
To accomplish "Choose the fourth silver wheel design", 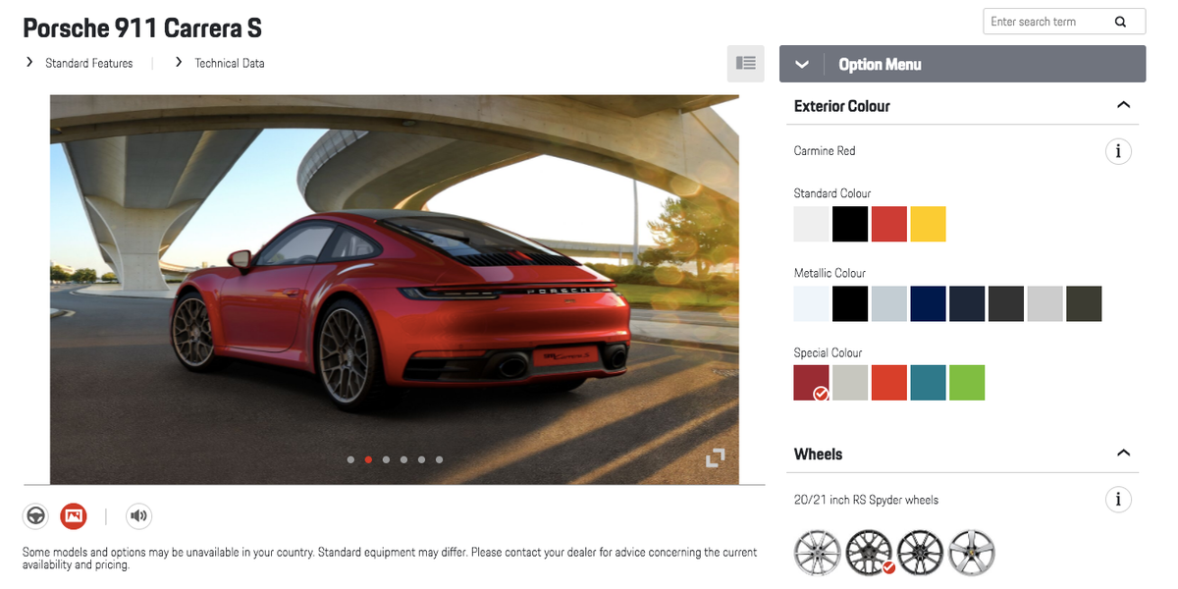I will coord(972,552).
